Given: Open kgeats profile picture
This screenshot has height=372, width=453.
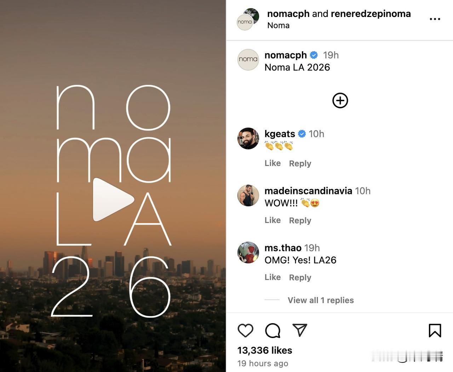Looking at the screenshot, I should pyautogui.click(x=248, y=138).
